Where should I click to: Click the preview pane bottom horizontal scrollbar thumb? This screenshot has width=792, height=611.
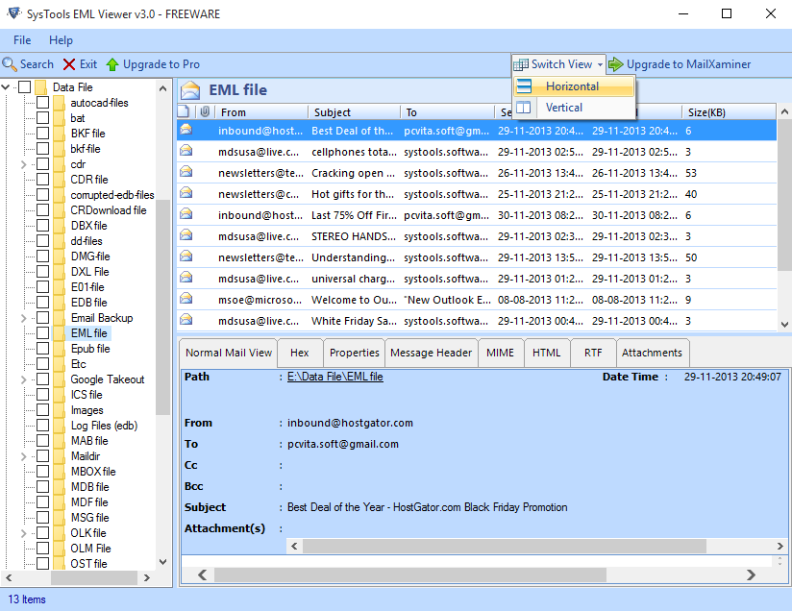click(x=410, y=574)
